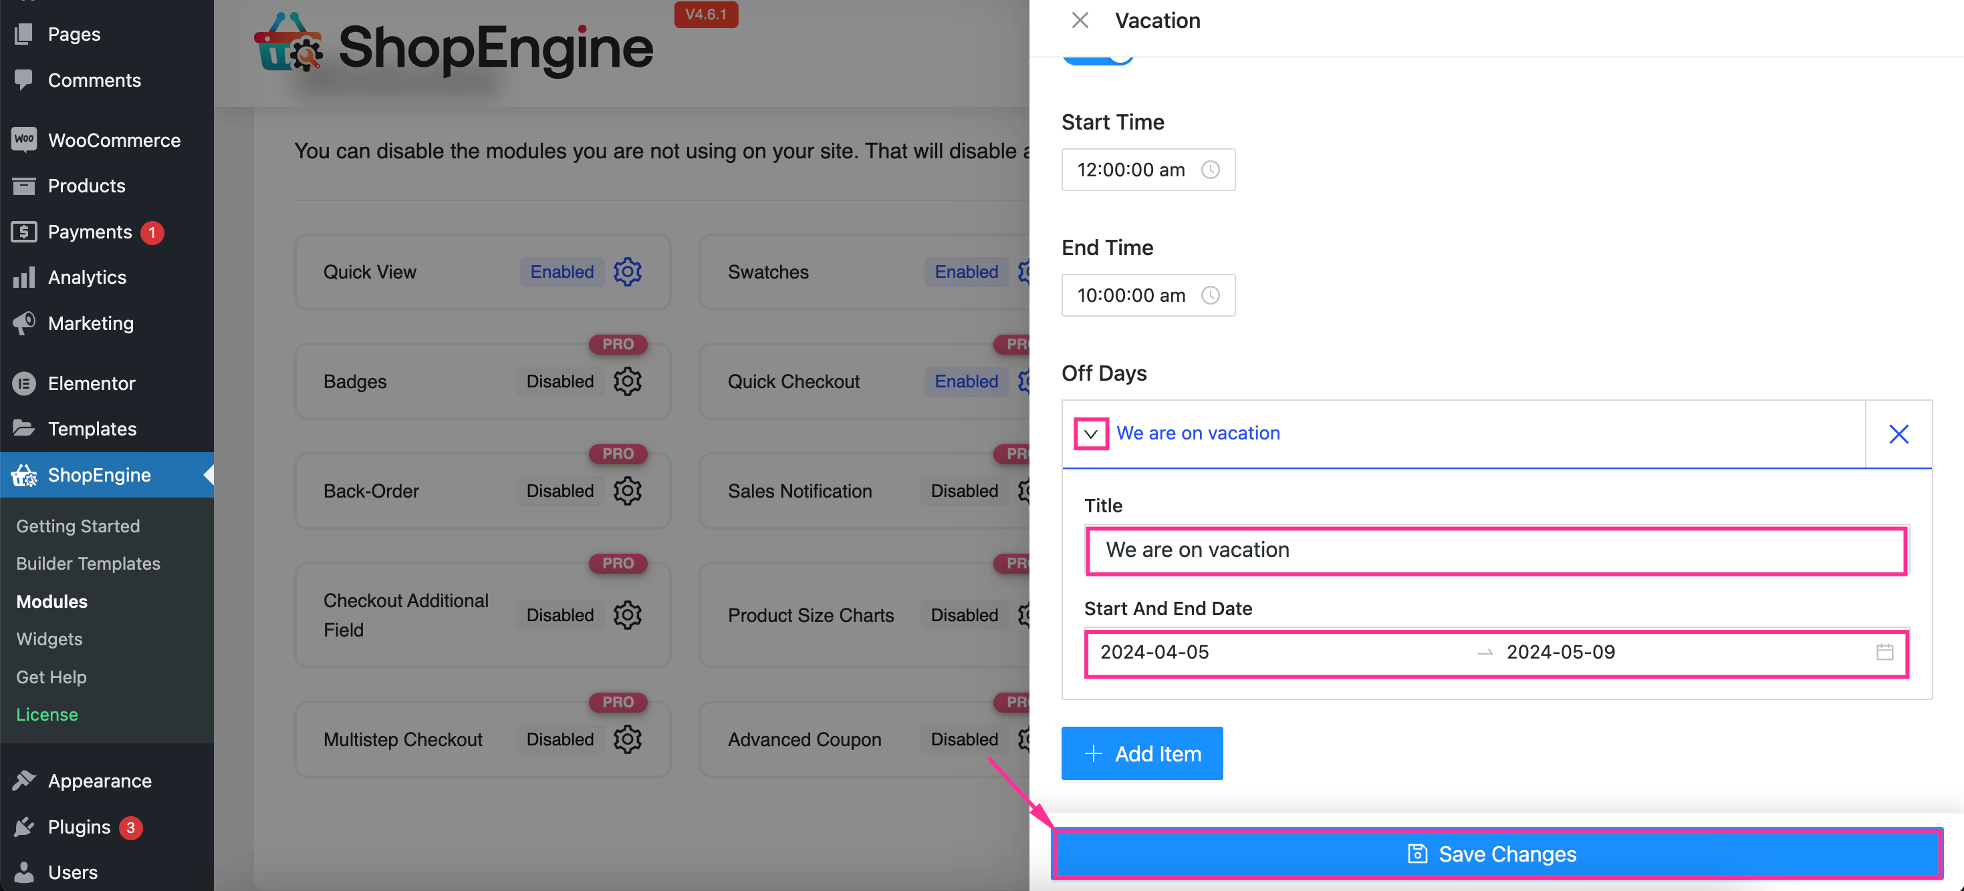Screen dimensions: 1964x891
Task: Click the settings gear icon for Back-Order module
Action: [626, 490]
